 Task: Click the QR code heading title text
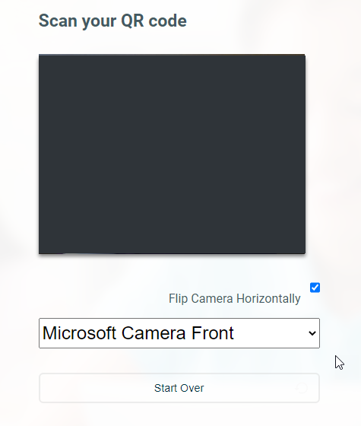[x=112, y=21]
